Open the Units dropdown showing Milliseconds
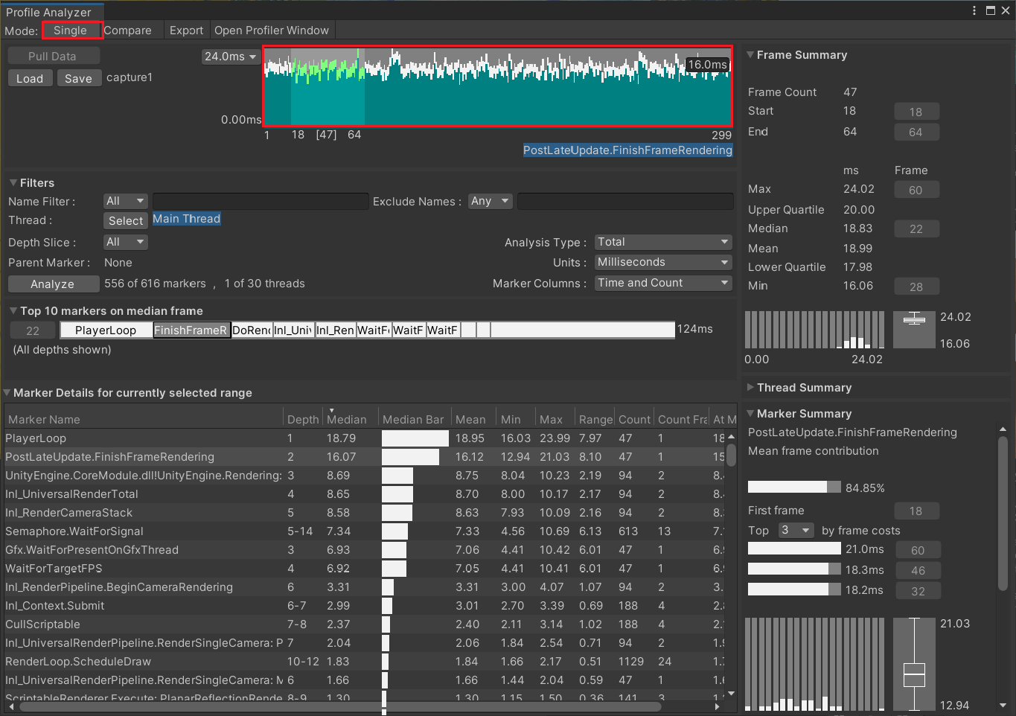This screenshot has height=716, width=1016. [x=662, y=262]
